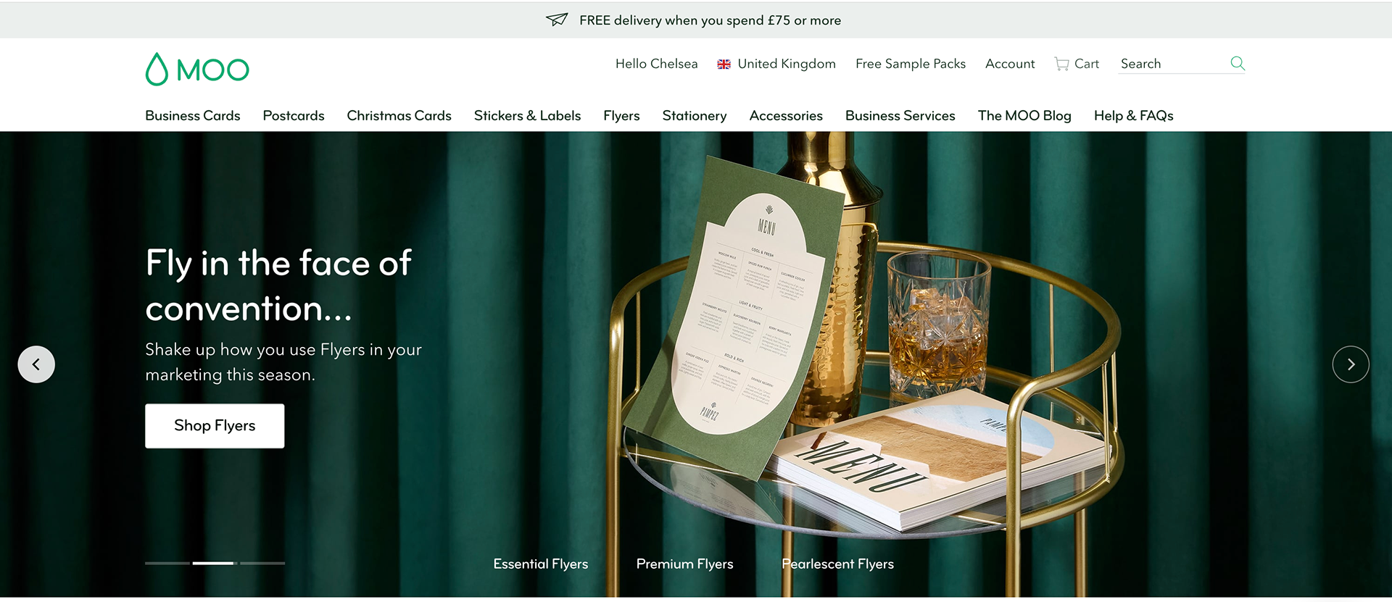Visit The MOO Blog
Image resolution: width=1392 pixels, height=602 pixels.
coord(1024,116)
